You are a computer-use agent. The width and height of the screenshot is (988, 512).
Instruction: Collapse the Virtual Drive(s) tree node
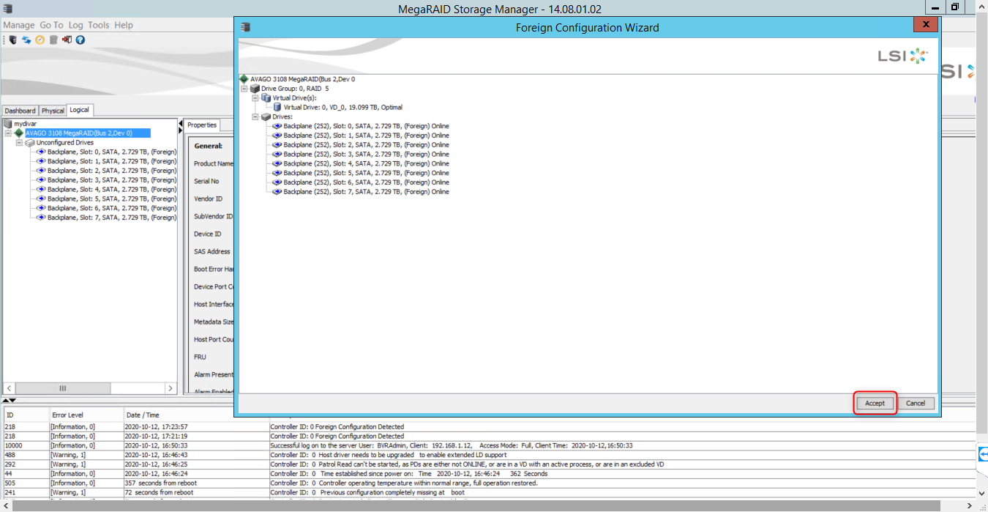255,98
